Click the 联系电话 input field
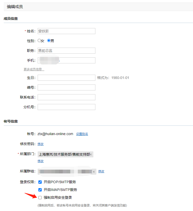 tap(66, 97)
